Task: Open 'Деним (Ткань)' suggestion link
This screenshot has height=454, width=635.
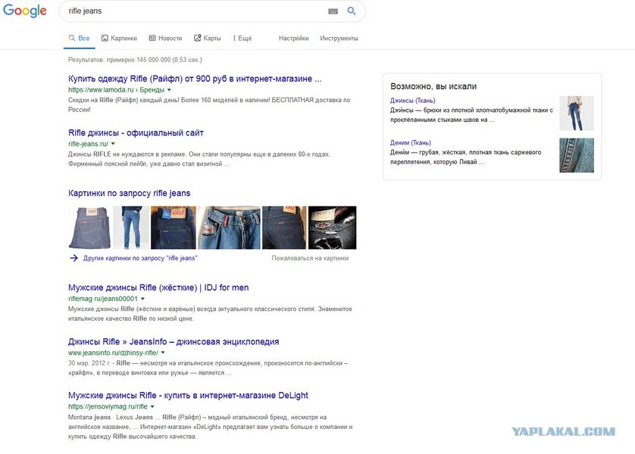Action: point(410,143)
